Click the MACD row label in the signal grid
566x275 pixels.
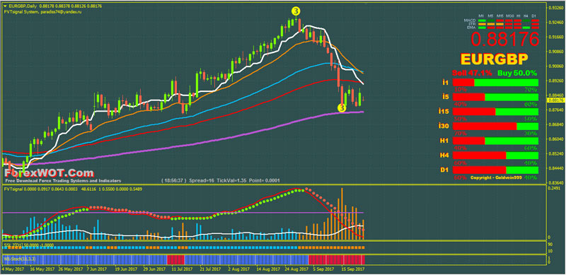470,21
